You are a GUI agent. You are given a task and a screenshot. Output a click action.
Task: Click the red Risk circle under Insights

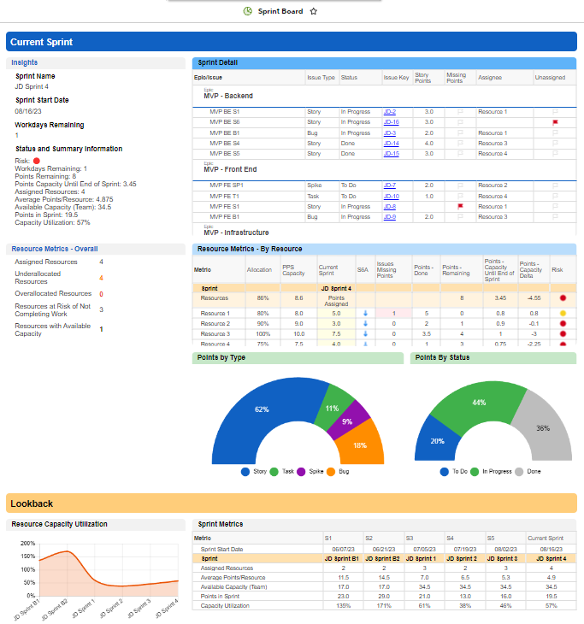click(x=37, y=161)
